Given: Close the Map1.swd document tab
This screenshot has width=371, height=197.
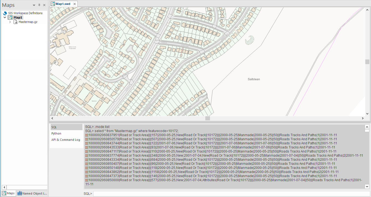Looking at the screenshot, I should (74, 4).
